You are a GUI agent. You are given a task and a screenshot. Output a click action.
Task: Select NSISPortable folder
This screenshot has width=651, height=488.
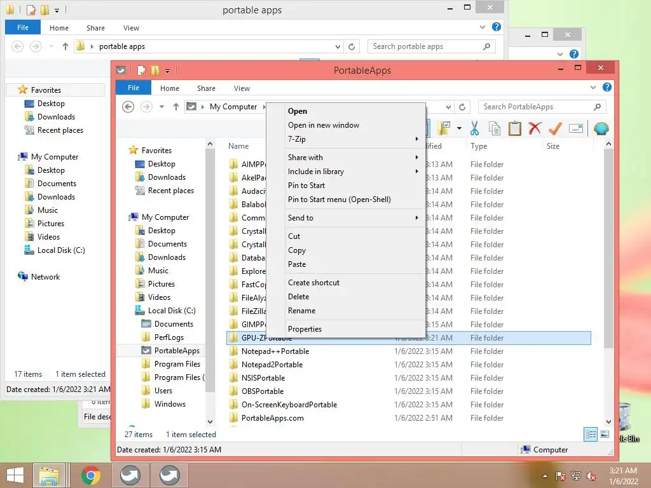click(x=263, y=378)
